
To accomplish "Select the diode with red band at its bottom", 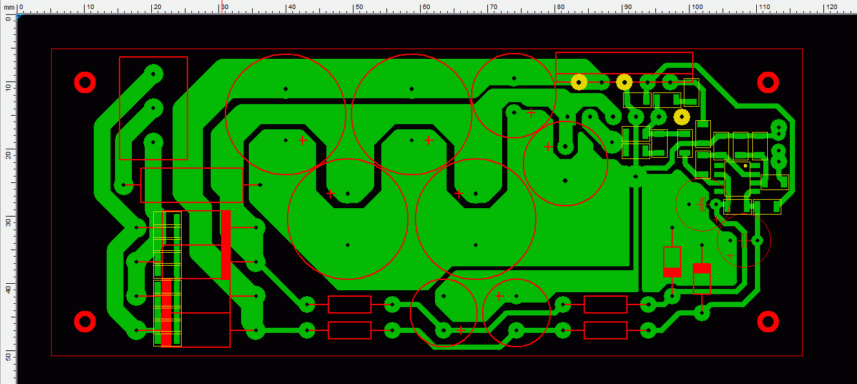I will (x=672, y=262).
